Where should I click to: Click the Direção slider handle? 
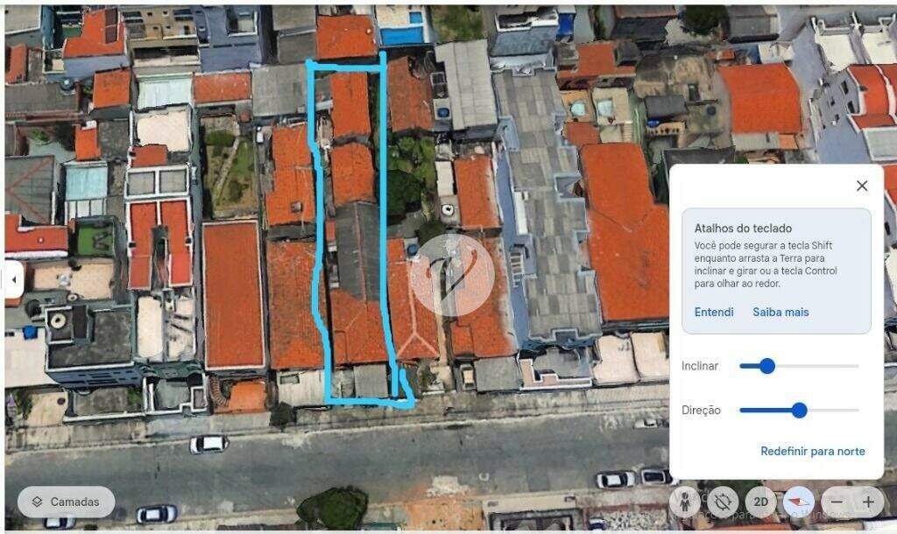pyautogui.click(x=799, y=410)
